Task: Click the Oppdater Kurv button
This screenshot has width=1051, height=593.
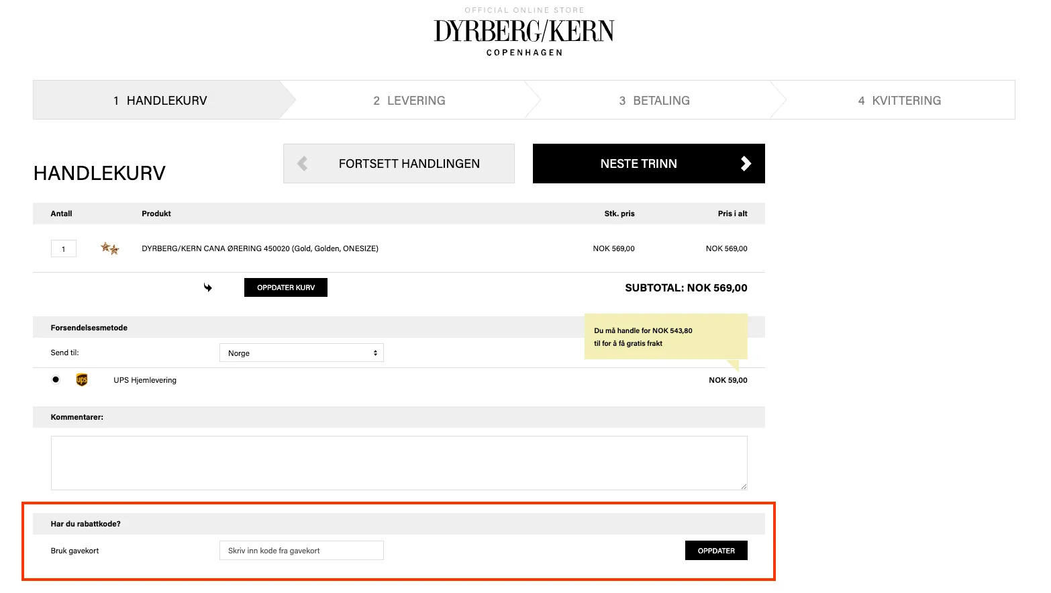Action: (286, 287)
